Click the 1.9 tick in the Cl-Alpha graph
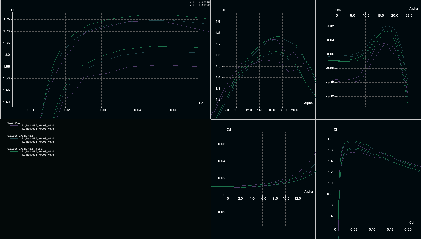Image resolution: width=421 pixels, height=239 pixels. point(218,22)
